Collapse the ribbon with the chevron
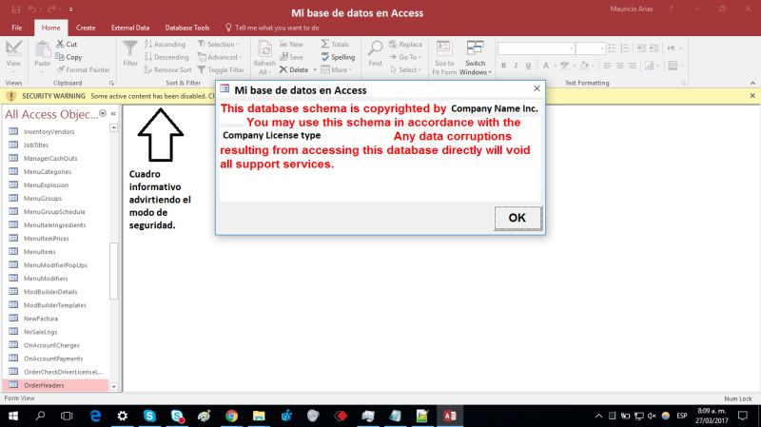Image resolution: width=761 pixels, height=427 pixels. pos(752,83)
